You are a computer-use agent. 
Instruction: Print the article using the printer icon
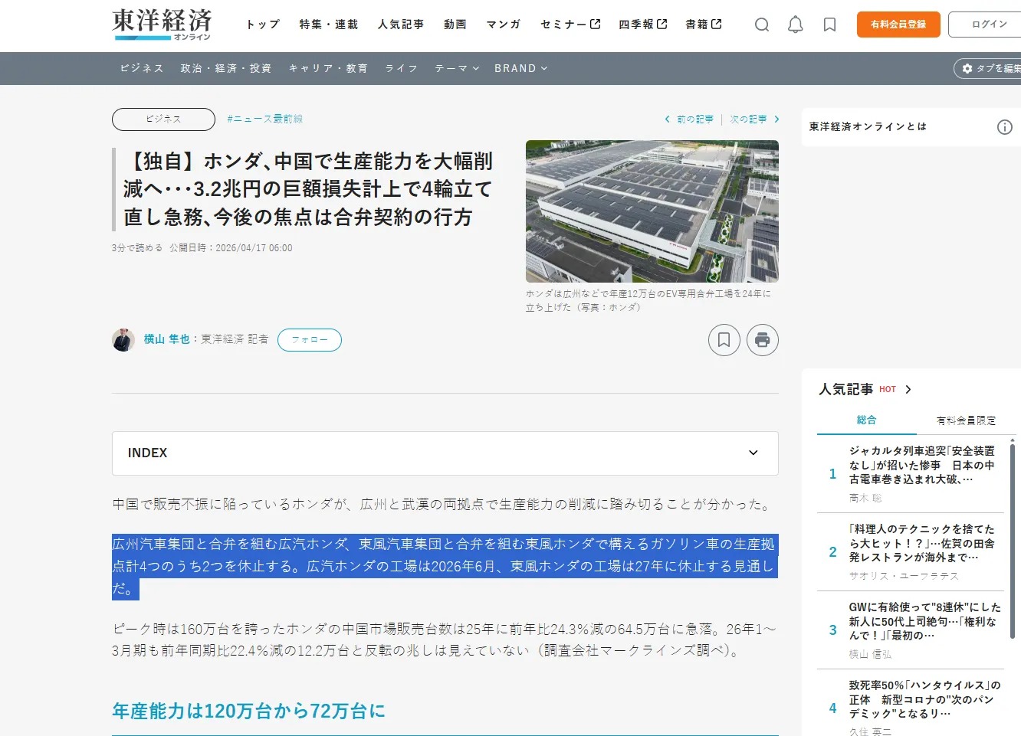763,340
